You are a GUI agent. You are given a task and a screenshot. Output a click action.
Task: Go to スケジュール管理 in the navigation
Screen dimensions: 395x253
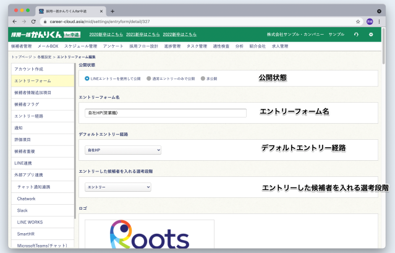click(x=81, y=46)
